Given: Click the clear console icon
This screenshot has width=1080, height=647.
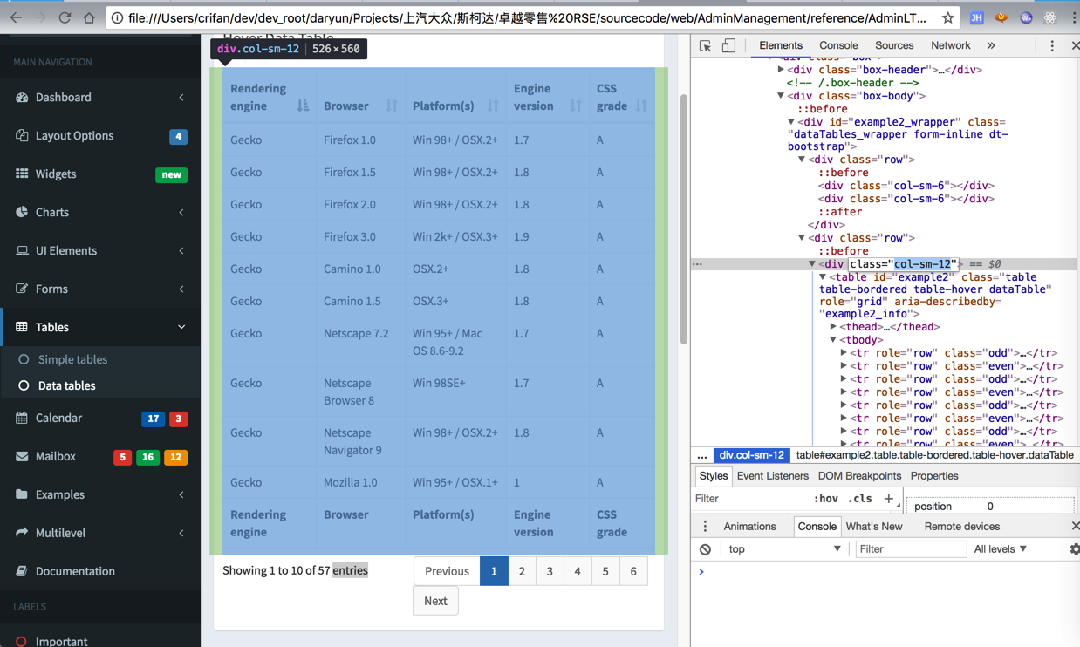Looking at the screenshot, I should click(705, 549).
